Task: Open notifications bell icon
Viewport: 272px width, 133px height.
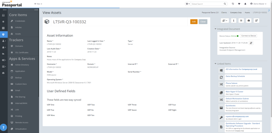Action: point(245,4)
